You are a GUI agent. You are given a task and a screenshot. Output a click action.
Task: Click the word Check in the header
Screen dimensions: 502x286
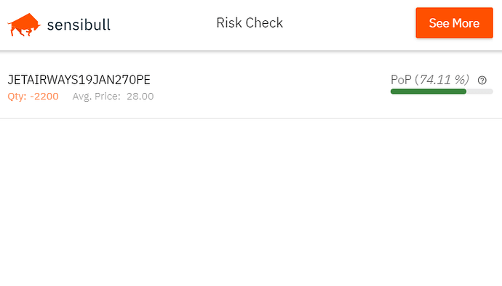[x=264, y=23]
